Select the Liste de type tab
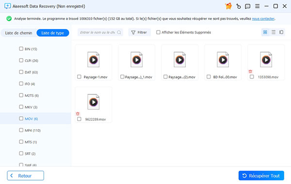This screenshot has width=291, height=184. coord(53,33)
